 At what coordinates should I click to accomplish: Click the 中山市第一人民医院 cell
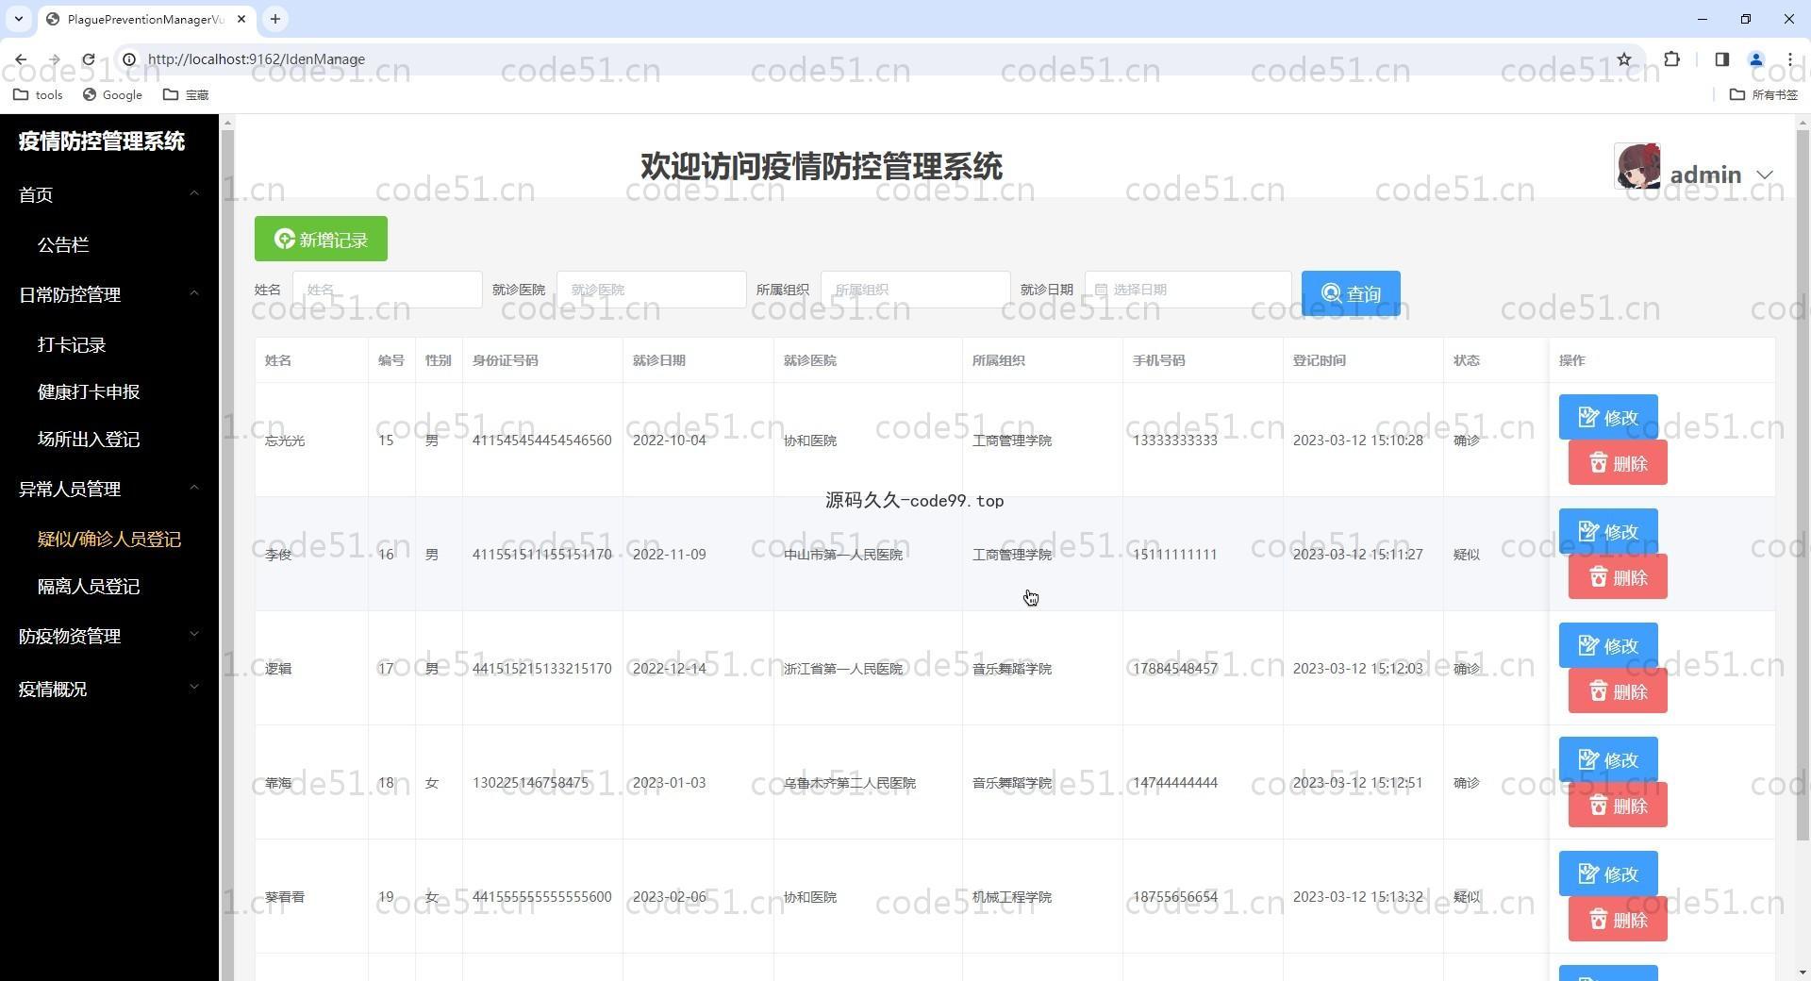click(x=843, y=554)
